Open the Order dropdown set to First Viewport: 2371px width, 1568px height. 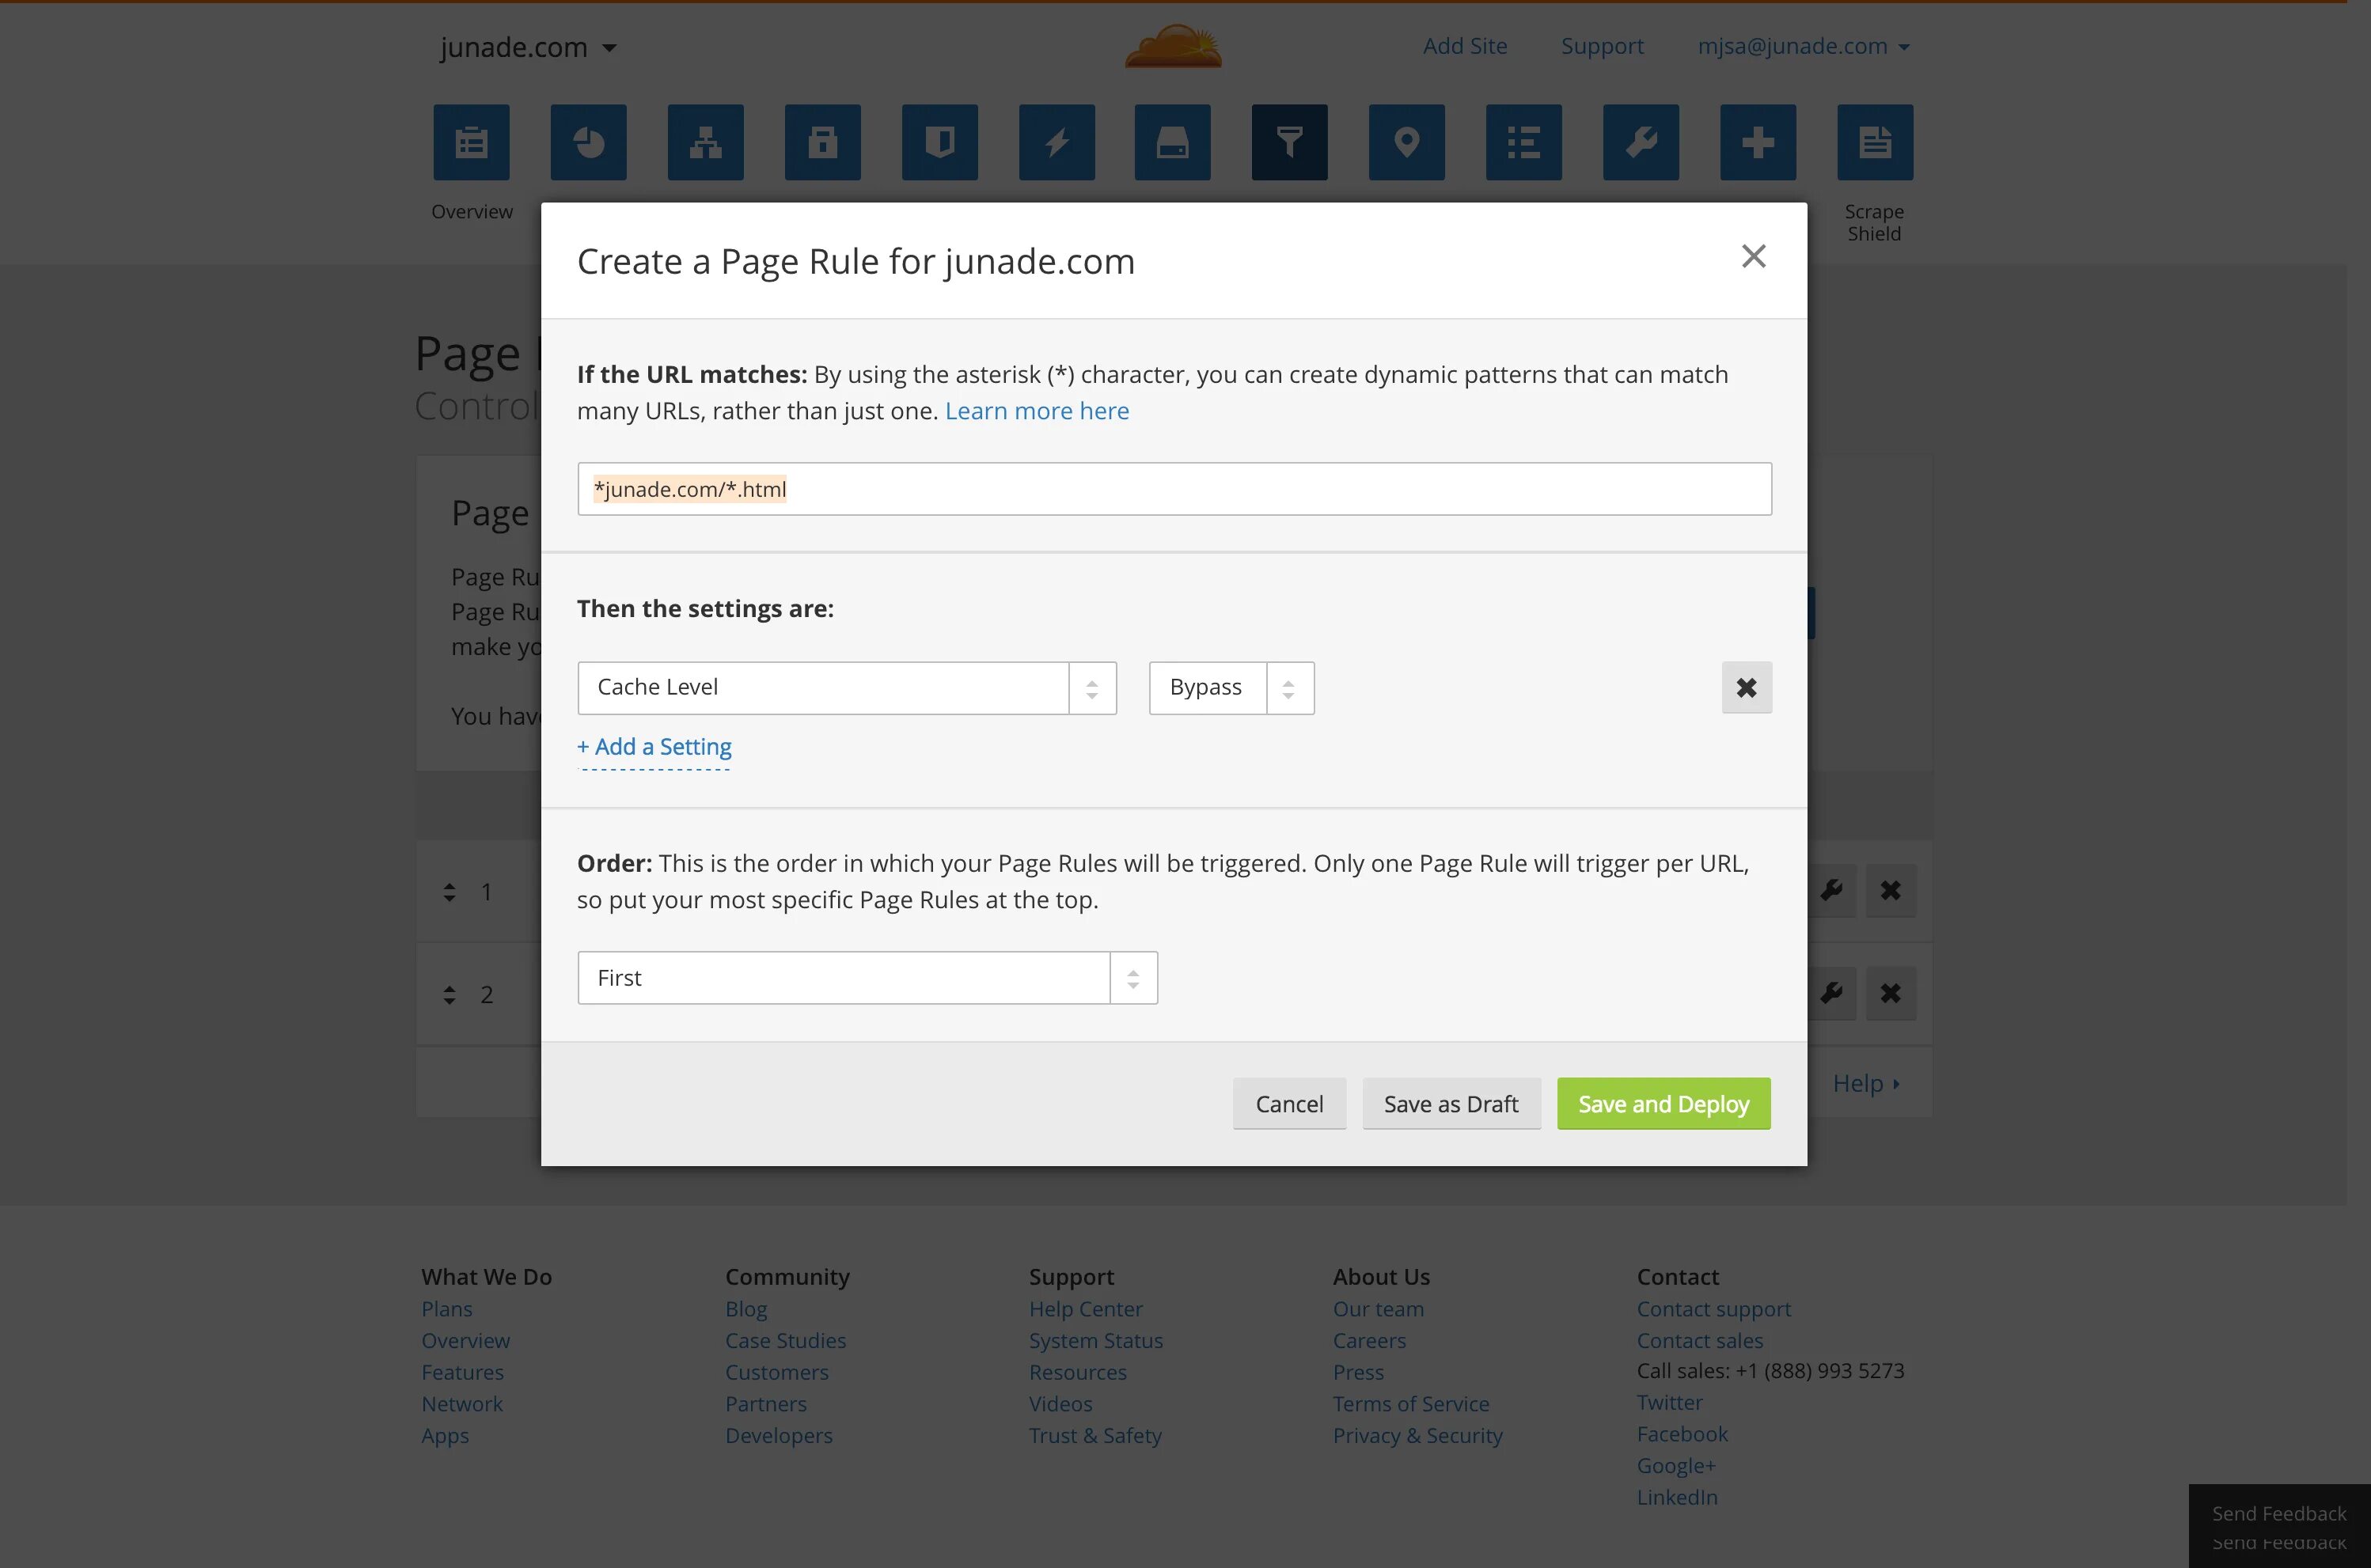point(867,978)
